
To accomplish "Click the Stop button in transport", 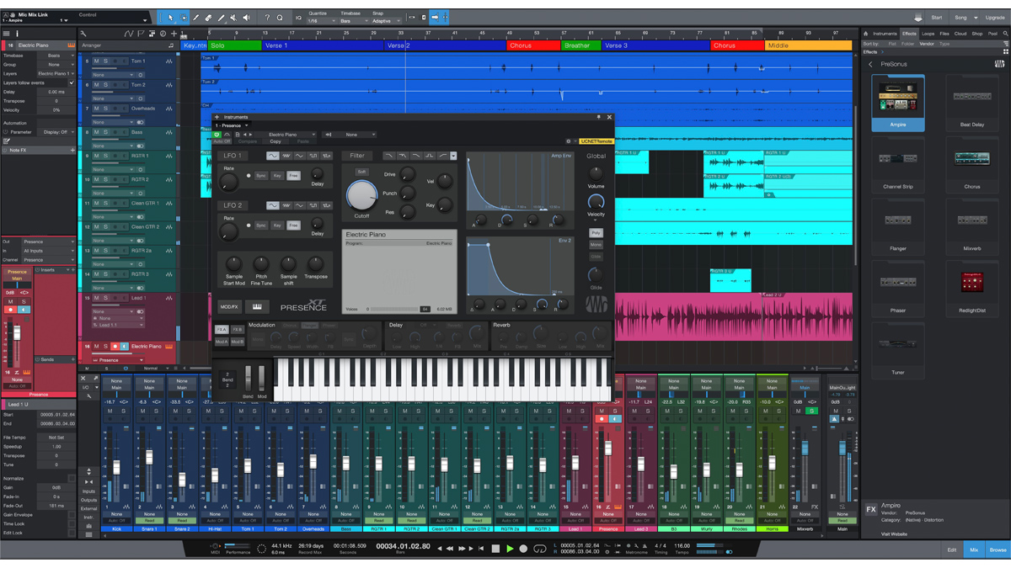I will click(495, 549).
